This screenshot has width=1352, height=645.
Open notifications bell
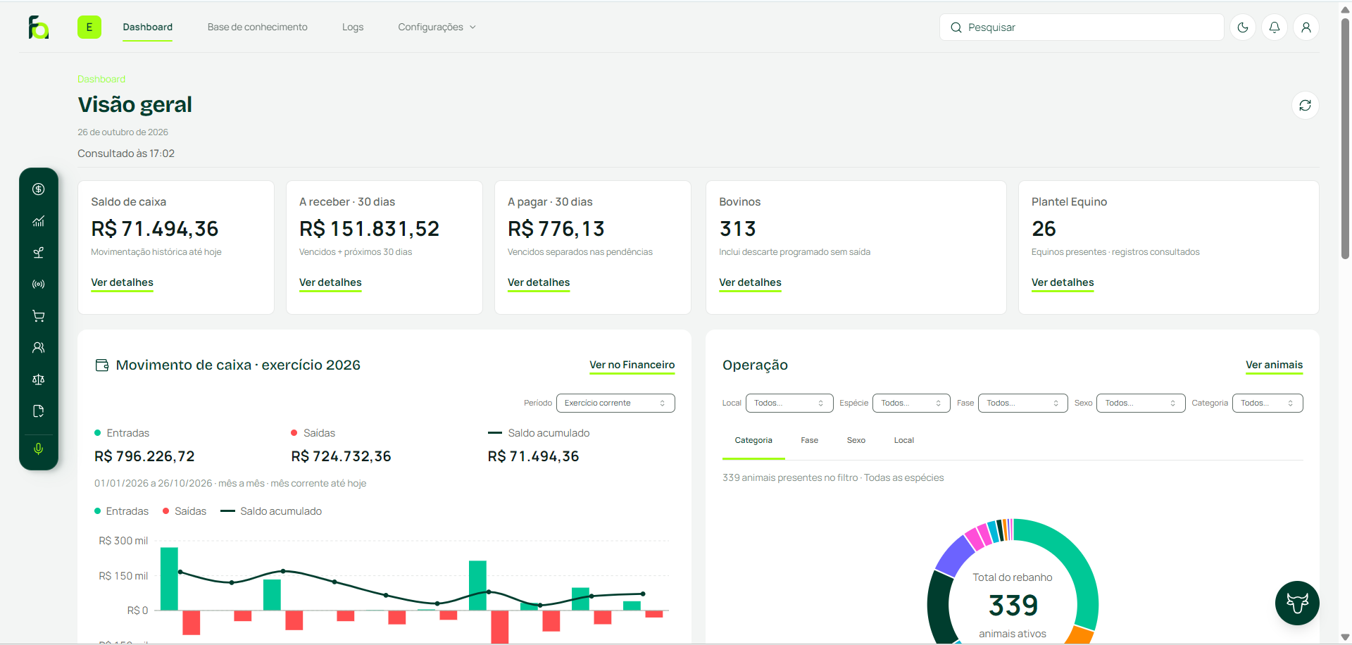tap(1275, 27)
